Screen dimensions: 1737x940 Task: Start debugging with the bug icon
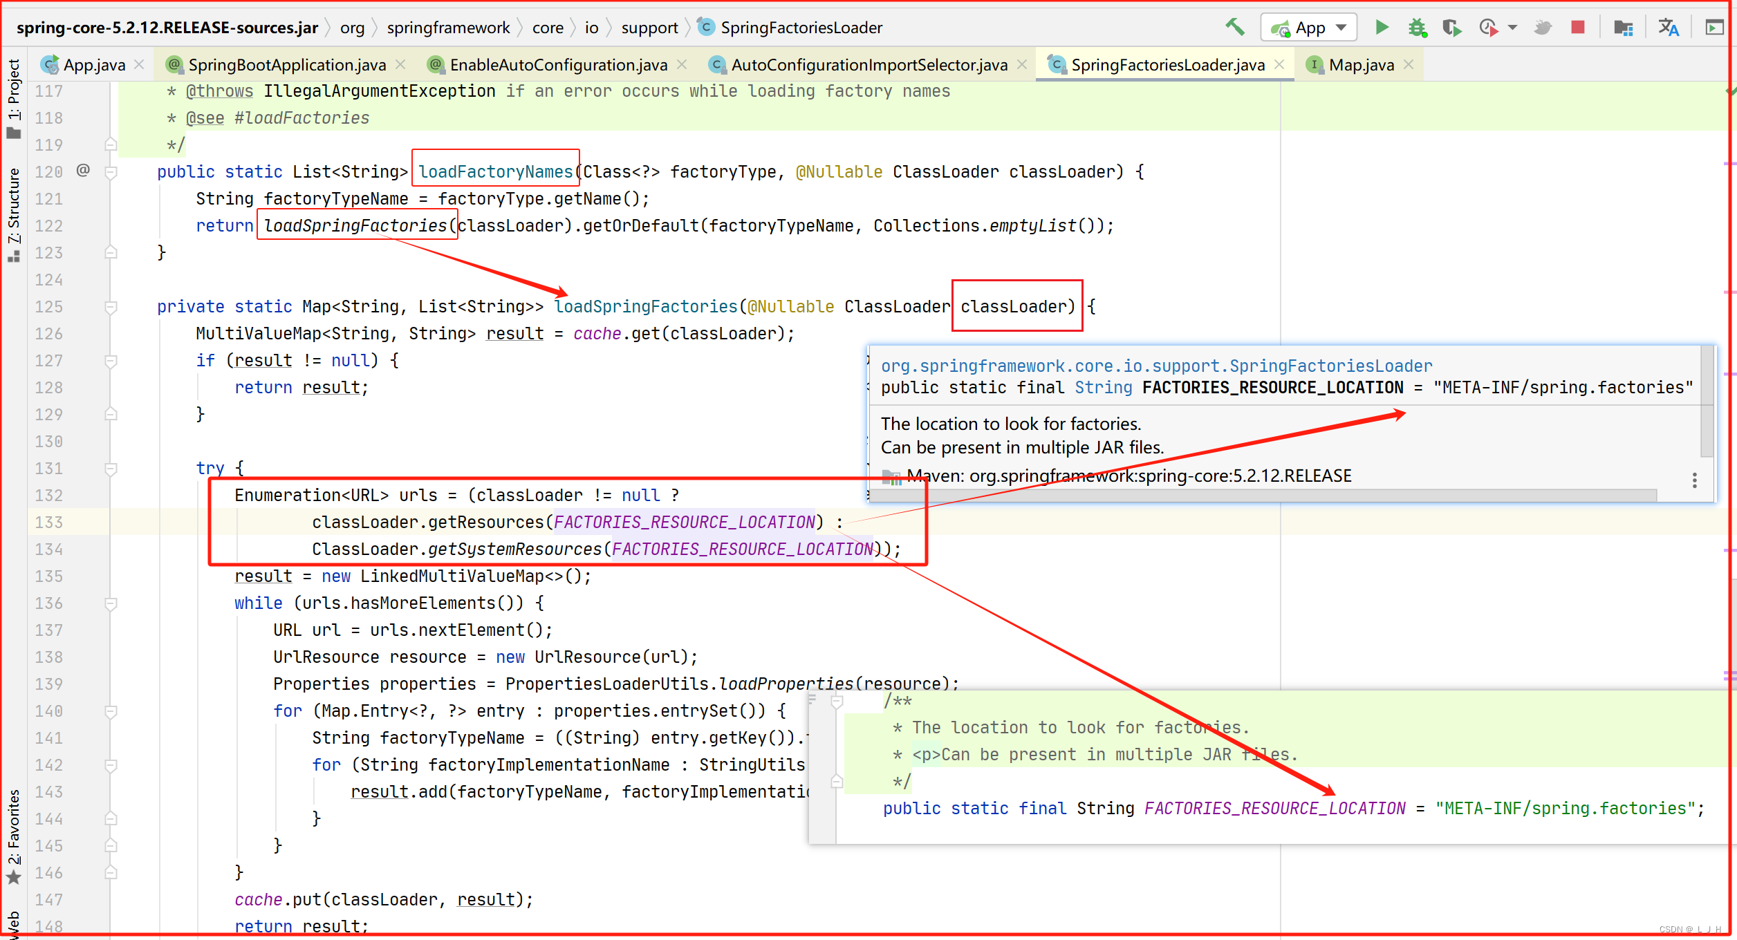(1417, 28)
